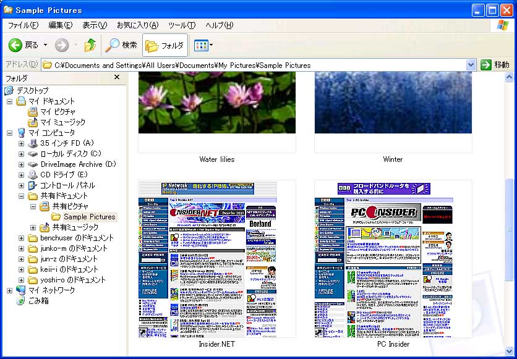This screenshot has height=359, width=517.
Task: Click the vertical scrollbar up arrow
Action: 509,77
